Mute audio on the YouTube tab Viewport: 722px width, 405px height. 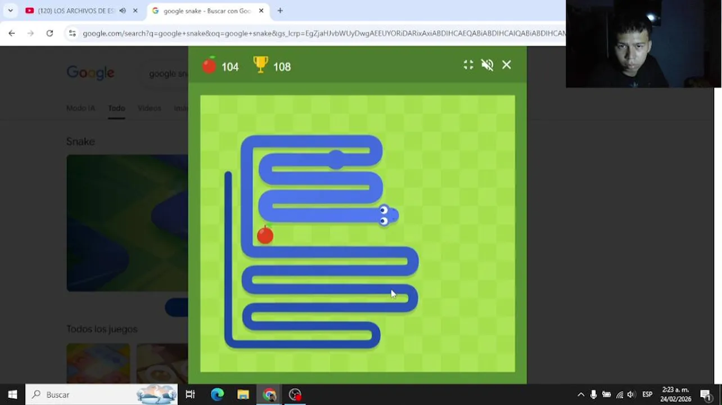pyautogui.click(x=123, y=11)
